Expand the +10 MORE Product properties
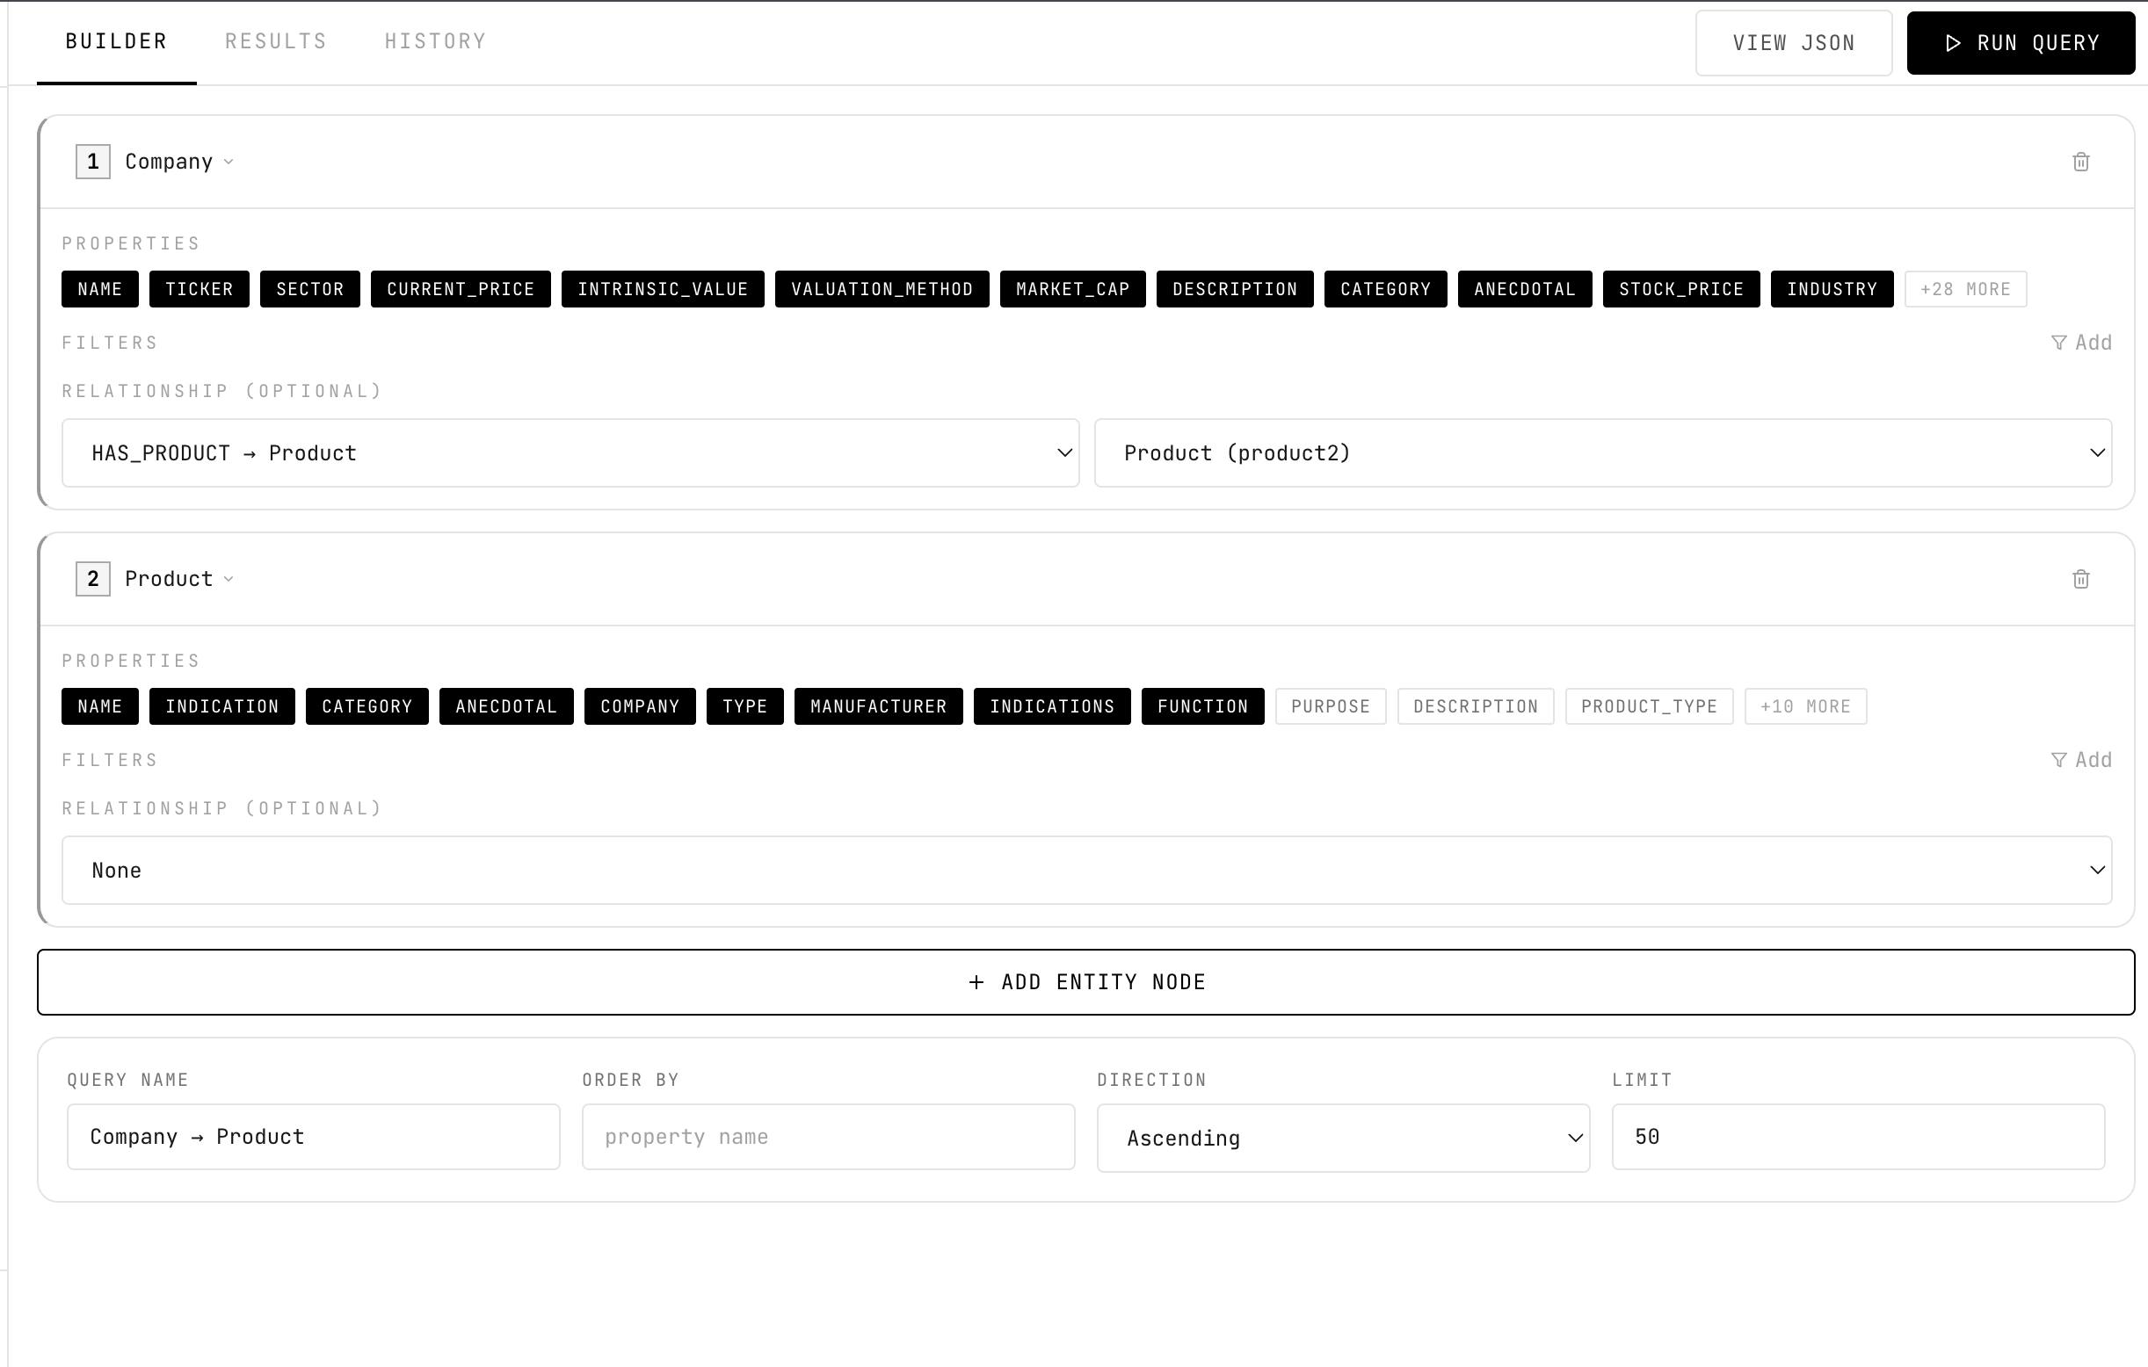Screen dimensions: 2148x1367 point(1805,706)
